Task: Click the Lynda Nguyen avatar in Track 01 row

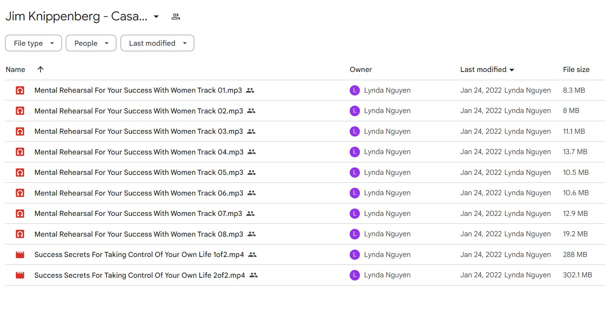Action: [355, 90]
